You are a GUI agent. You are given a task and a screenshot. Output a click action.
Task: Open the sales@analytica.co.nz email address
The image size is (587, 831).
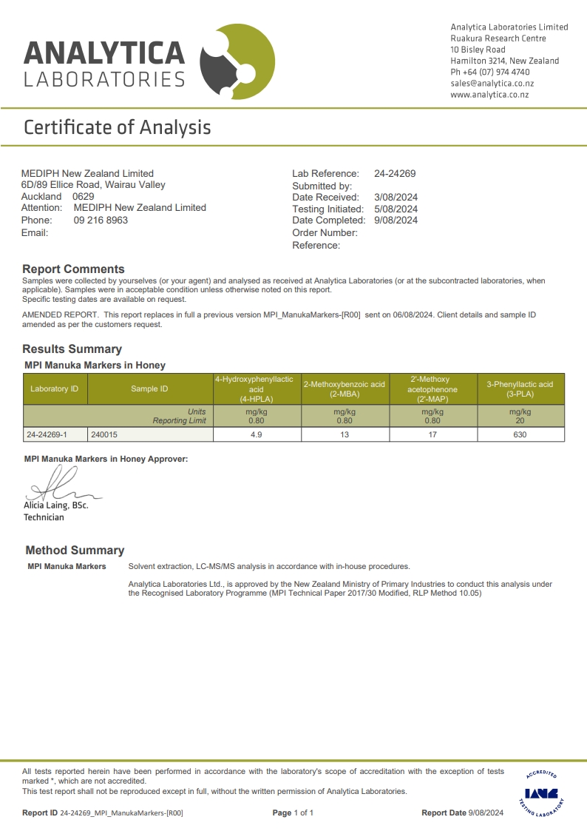tap(492, 83)
